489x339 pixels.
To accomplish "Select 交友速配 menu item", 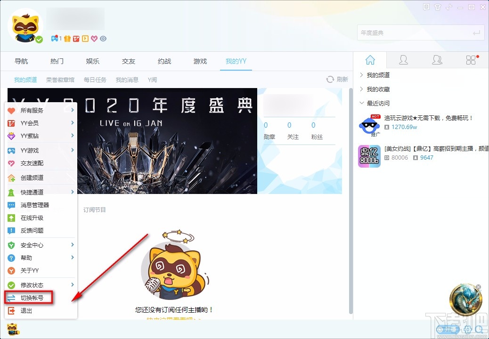I will click(x=41, y=163).
